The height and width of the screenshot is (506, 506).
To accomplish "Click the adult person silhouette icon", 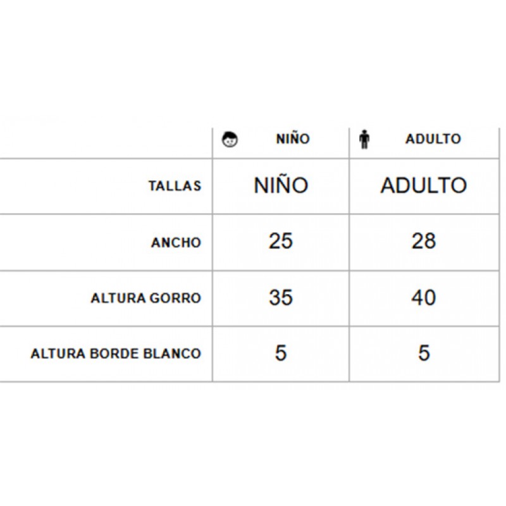I will coord(364,139).
